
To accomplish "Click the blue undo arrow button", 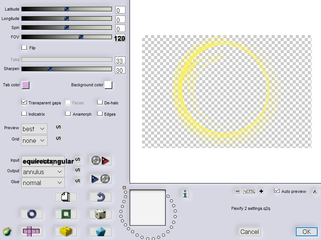I will pos(100,197).
